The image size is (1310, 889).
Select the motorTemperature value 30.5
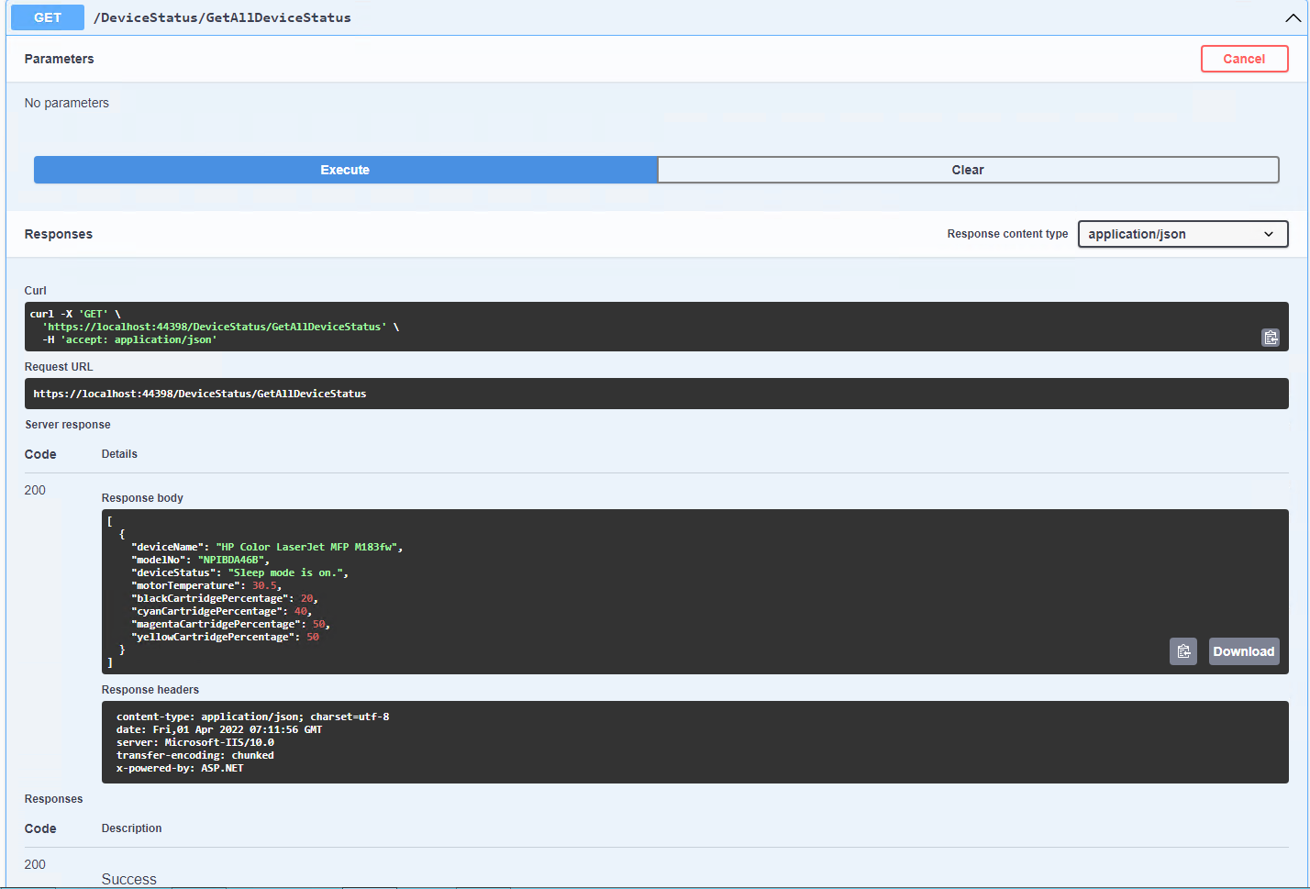click(x=264, y=585)
